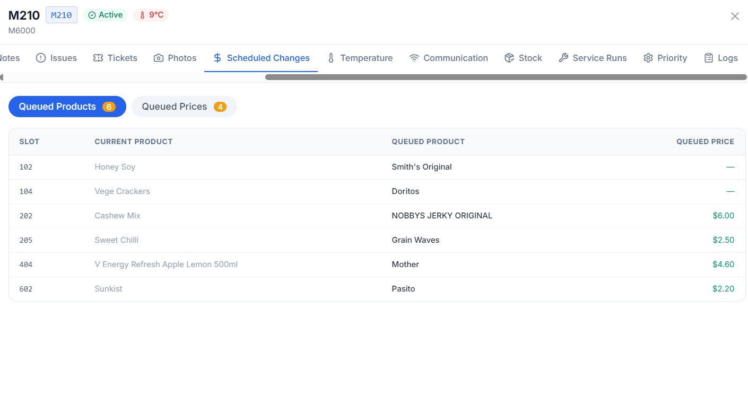Show the Queued Products list
Screen dimensions: 748x406
pos(67,107)
